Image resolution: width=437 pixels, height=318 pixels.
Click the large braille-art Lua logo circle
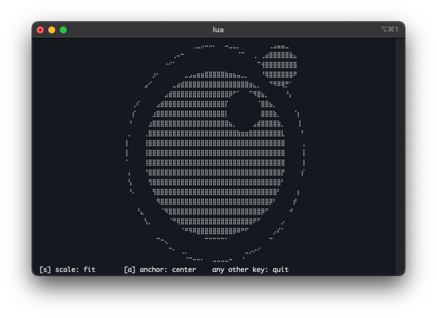pyautogui.click(x=216, y=155)
